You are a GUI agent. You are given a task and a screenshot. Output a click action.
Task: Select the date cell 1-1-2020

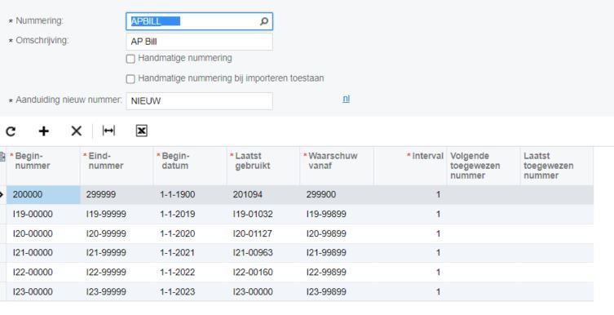pyautogui.click(x=189, y=234)
